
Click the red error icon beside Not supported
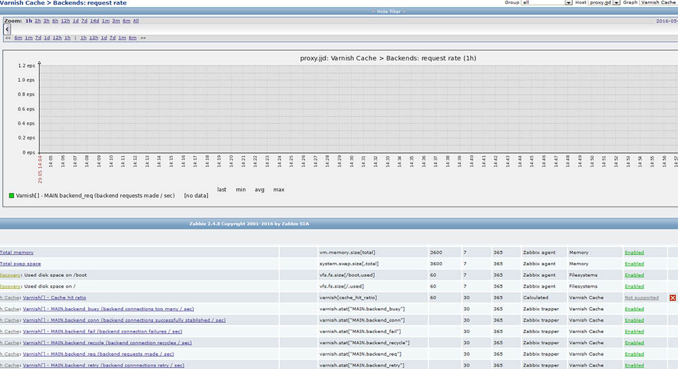point(673,298)
